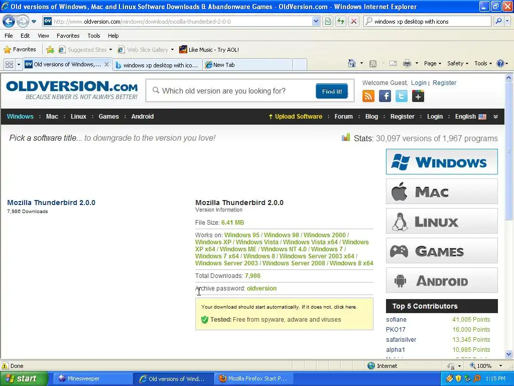514x386 pixels.
Task: Add to Favorites Bar star icon
Action: pyautogui.click(x=50, y=50)
